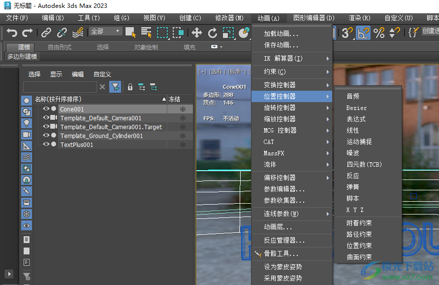439x285 pixels.
Task: Activate the Select and Rotate tool
Action: [213, 33]
